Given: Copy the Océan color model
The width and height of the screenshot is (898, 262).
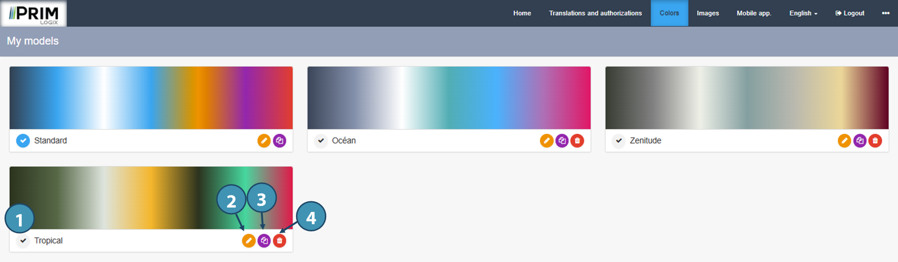Looking at the screenshot, I should point(562,141).
